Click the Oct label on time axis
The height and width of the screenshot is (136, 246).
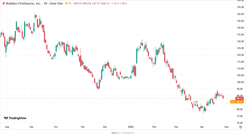click(56, 127)
